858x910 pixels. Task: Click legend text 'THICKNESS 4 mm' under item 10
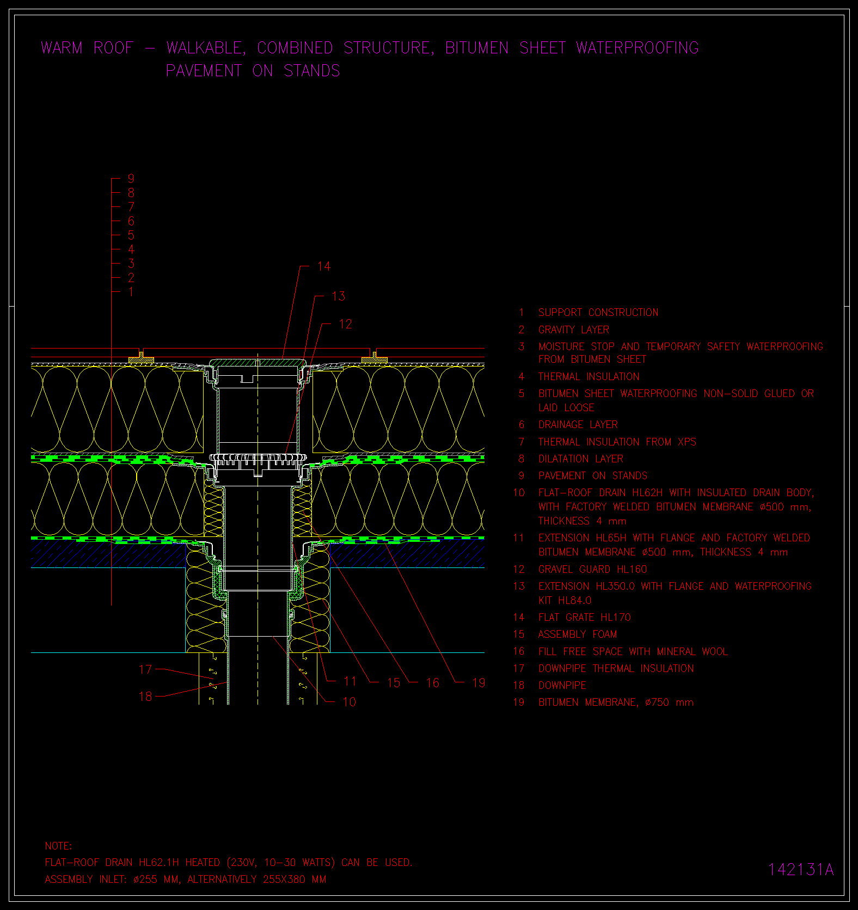pos(583,521)
